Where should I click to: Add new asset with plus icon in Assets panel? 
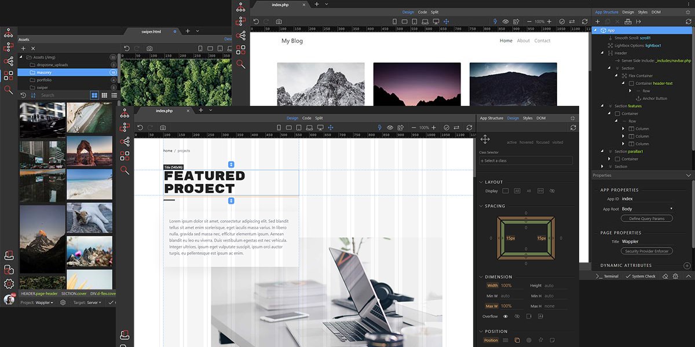23,49
